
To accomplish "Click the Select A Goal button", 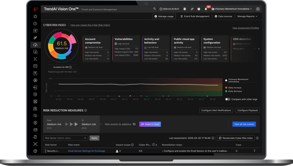I will click(x=150, y=124).
